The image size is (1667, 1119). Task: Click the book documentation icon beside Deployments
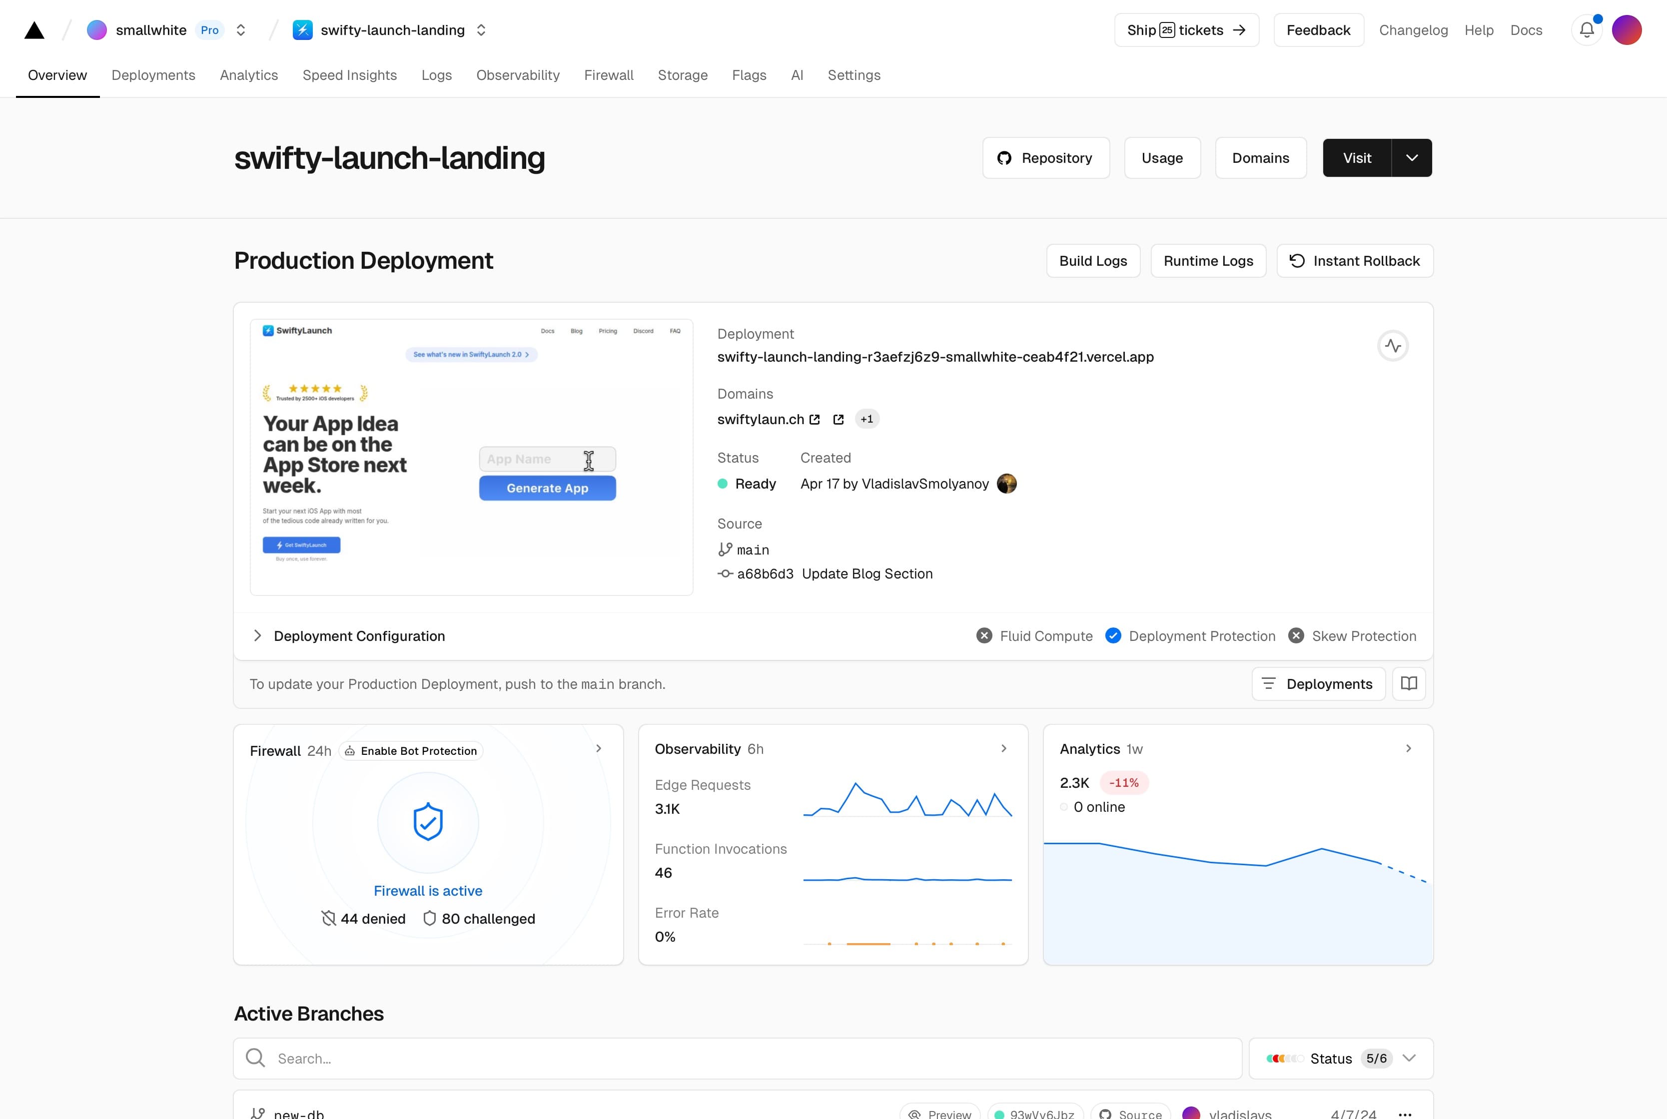point(1409,684)
